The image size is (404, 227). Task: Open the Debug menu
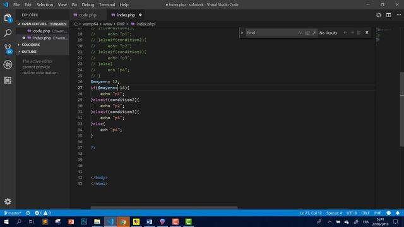tap(88, 4)
